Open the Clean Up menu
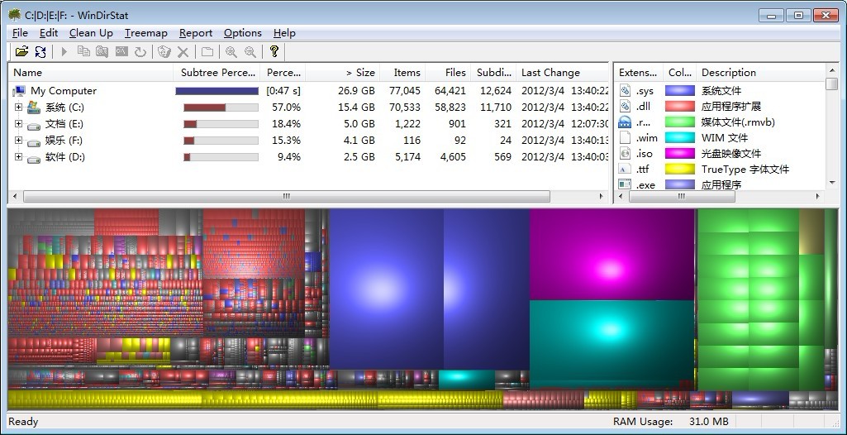The image size is (847, 435). [91, 33]
